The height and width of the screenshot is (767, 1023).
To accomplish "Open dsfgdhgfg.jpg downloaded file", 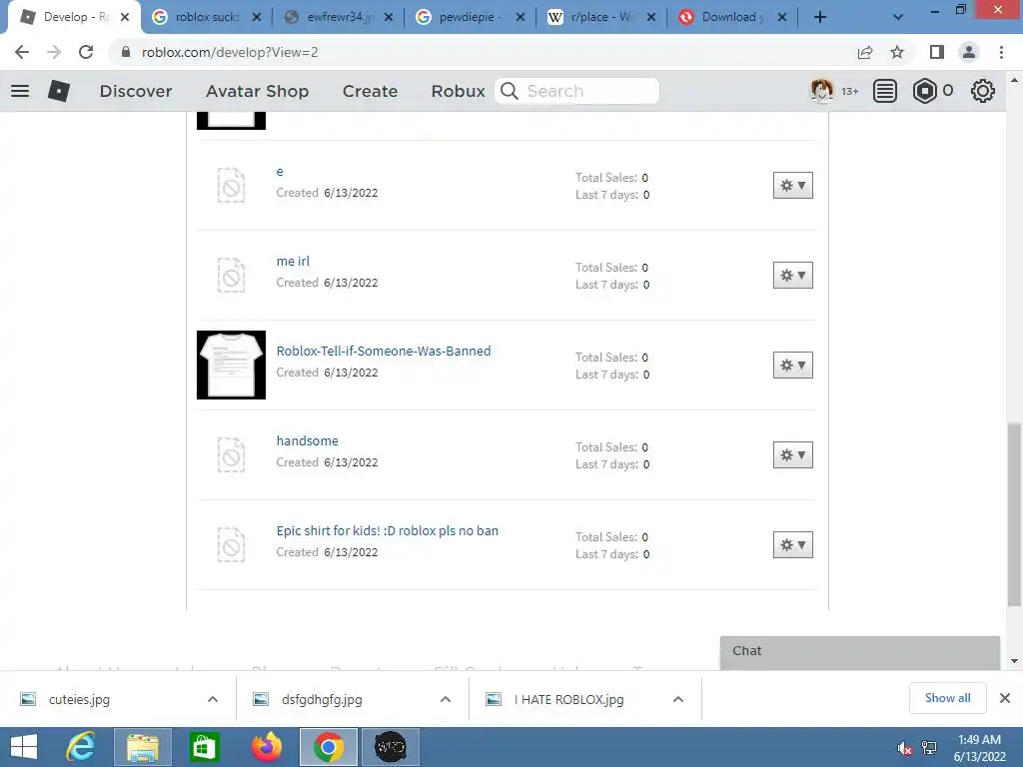I will (x=322, y=699).
